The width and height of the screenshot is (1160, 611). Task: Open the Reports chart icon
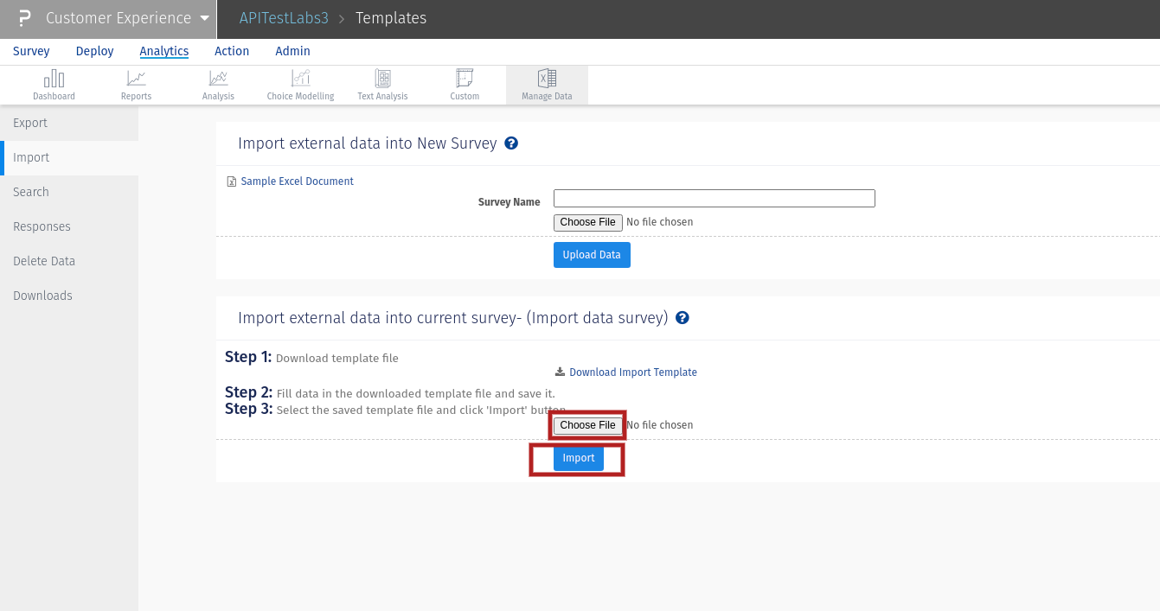pyautogui.click(x=136, y=80)
